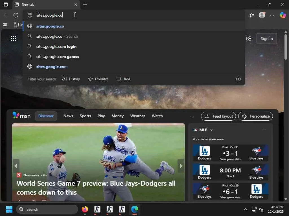Click the taskbar Search box
Viewport: 289px width, 216px height.
click(47, 209)
